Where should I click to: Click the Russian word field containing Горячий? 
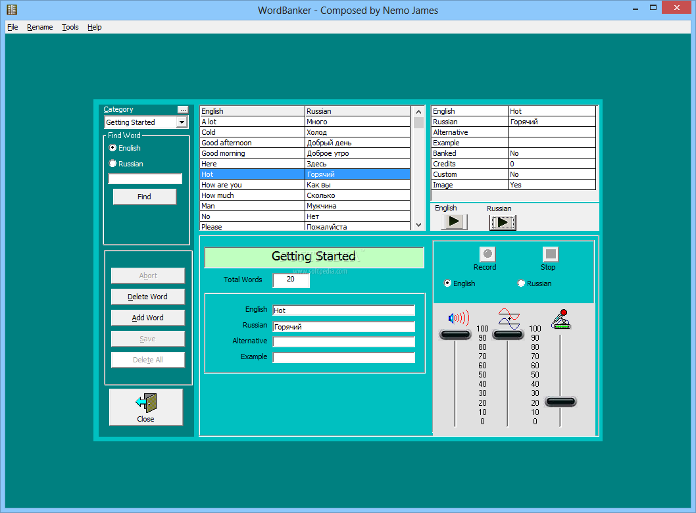click(343, 327)
